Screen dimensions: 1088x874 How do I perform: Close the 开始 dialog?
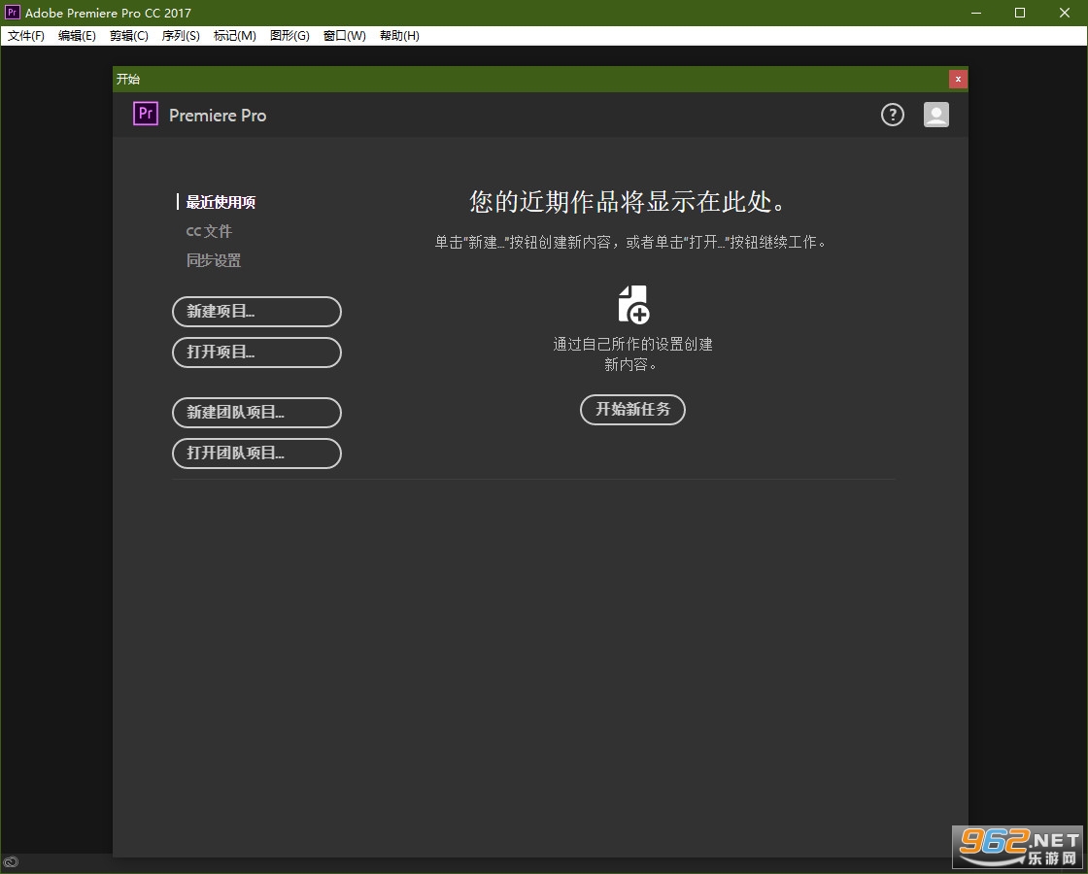[x=958, y=79]
